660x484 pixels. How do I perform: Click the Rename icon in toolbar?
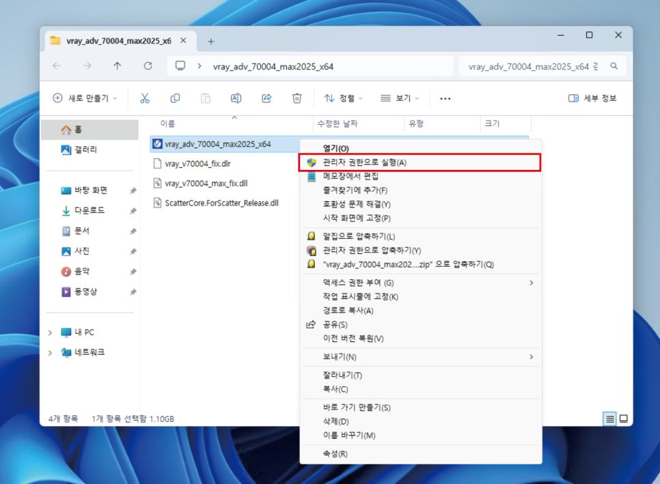[236, 98]
